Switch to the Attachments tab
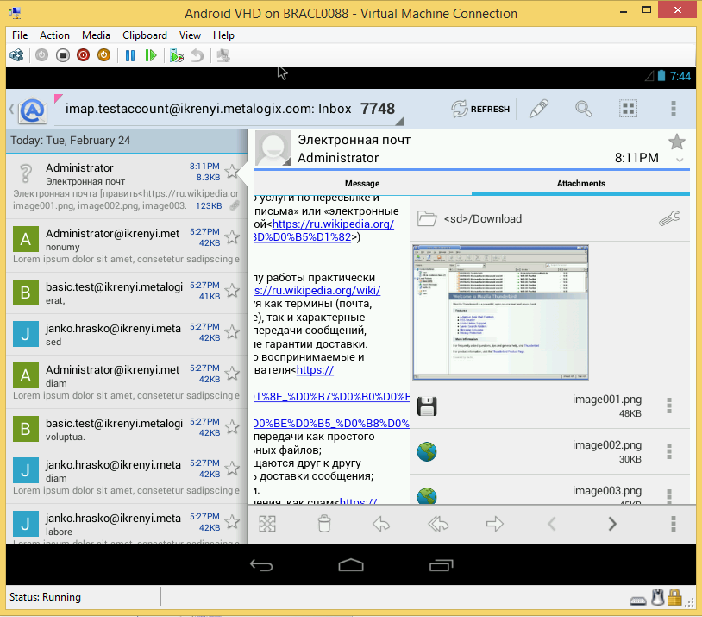The width and height of the screenshot is (702, 617). click(x=580, y=183)
